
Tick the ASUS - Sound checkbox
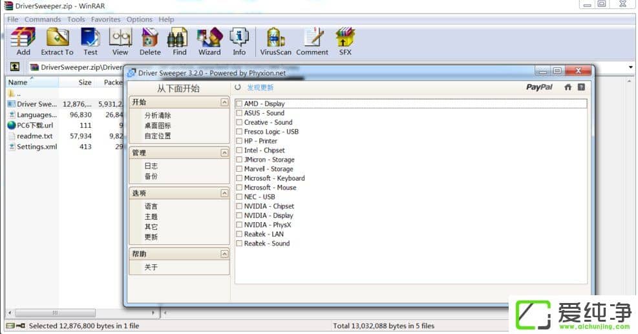(x=239, y=113)
